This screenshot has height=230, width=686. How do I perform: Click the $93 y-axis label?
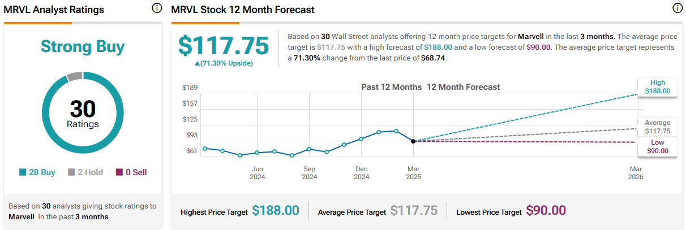191,135
